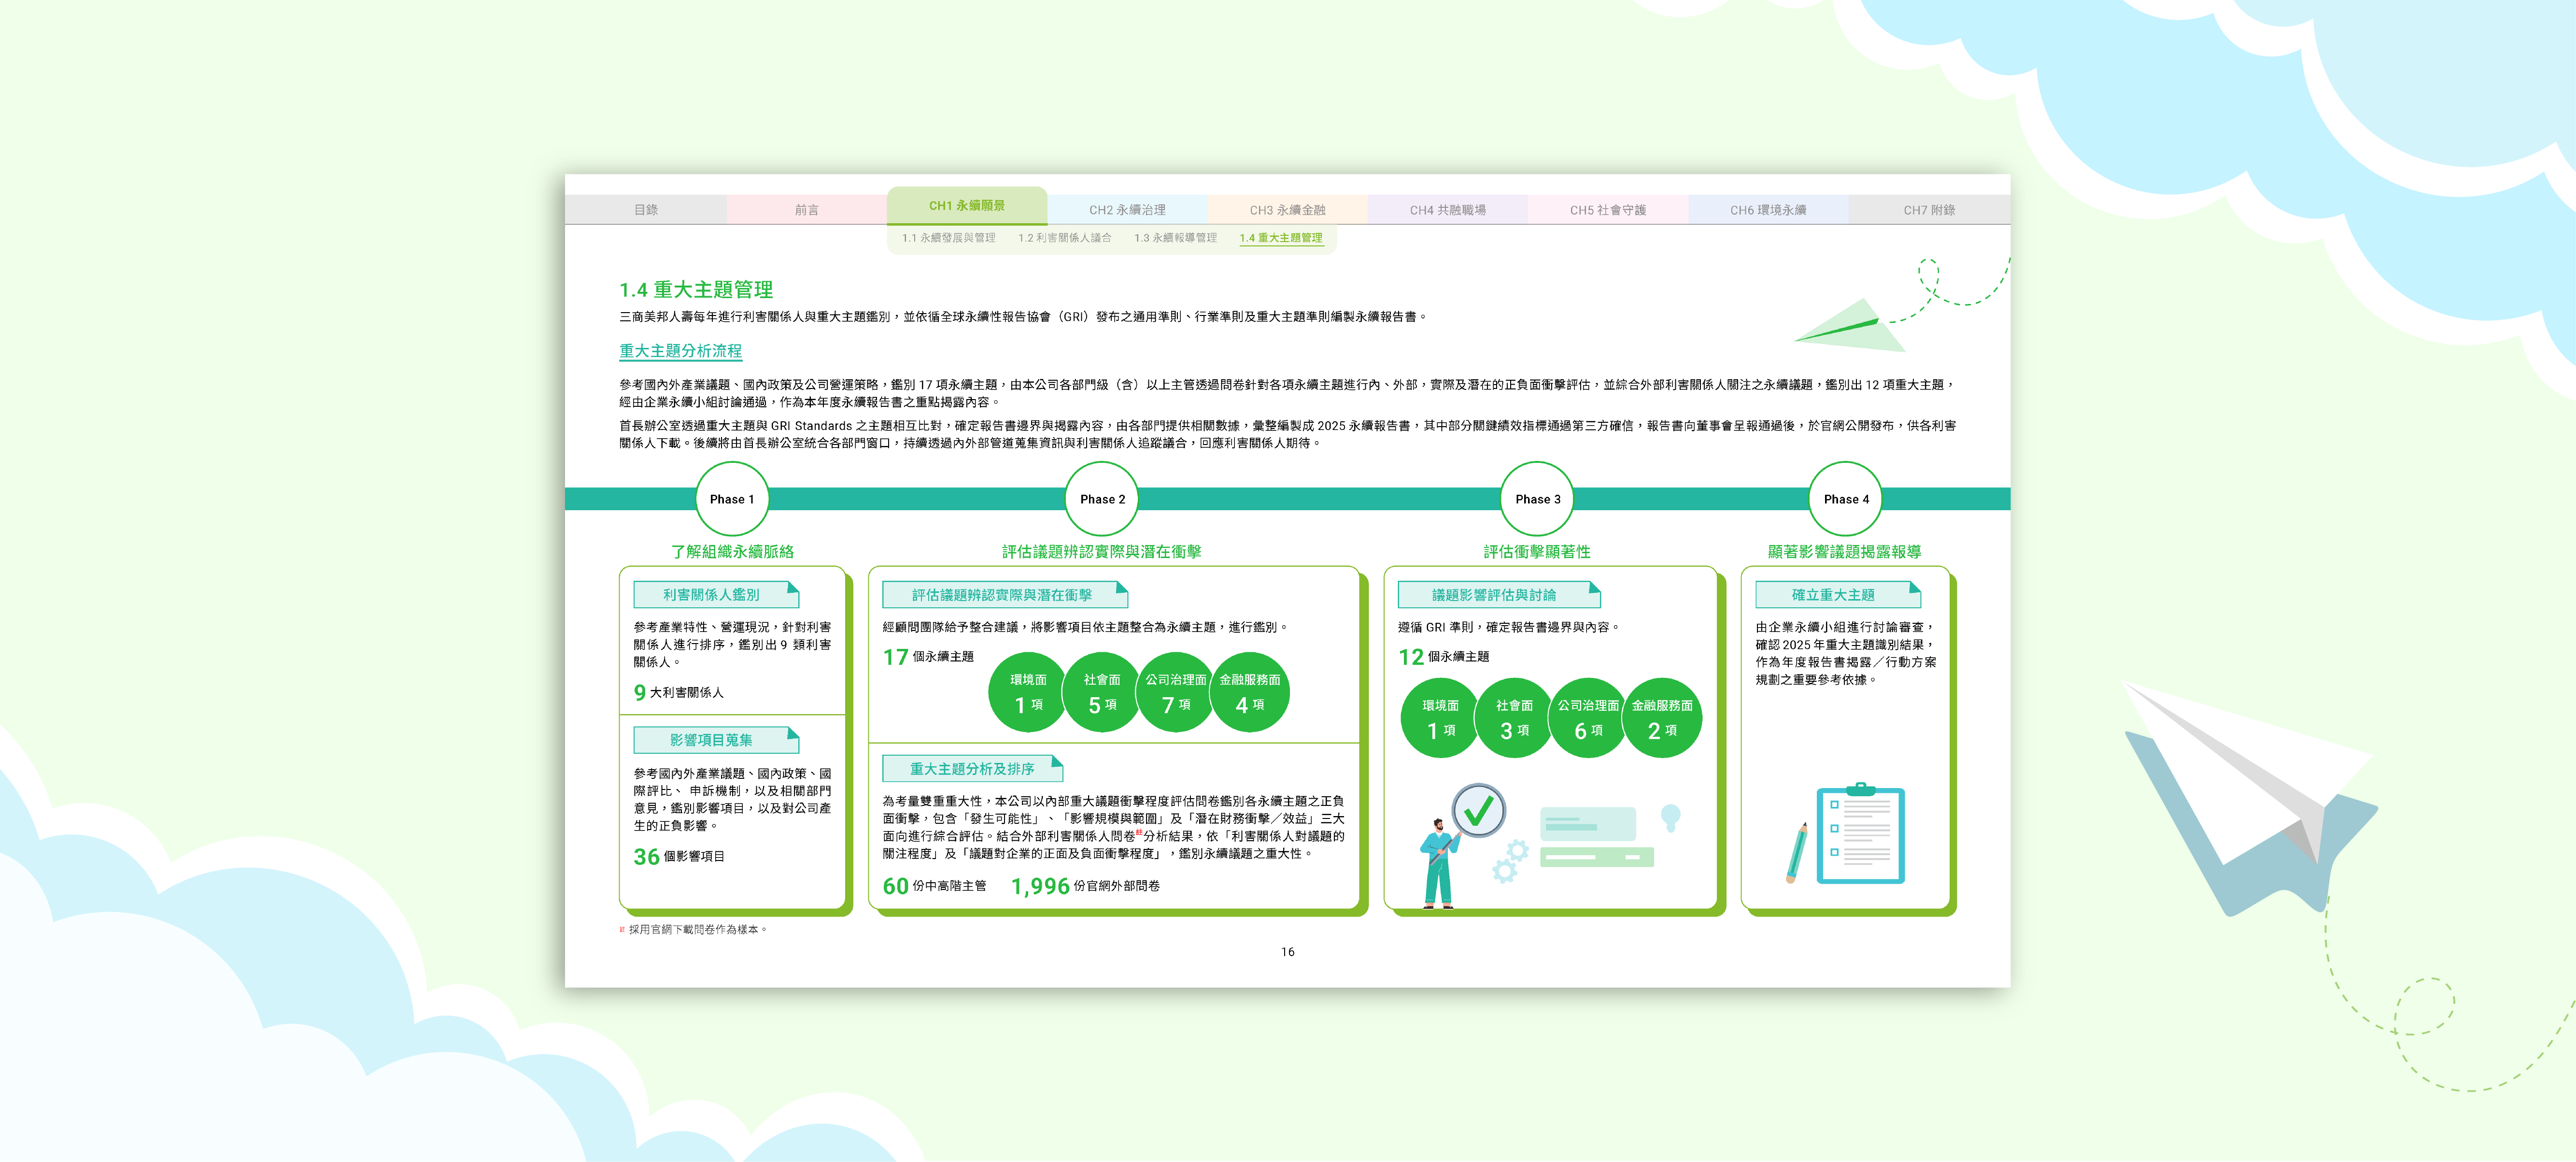
Task: Click the 36 個影響項目 figure
Action: click(679, 857)
